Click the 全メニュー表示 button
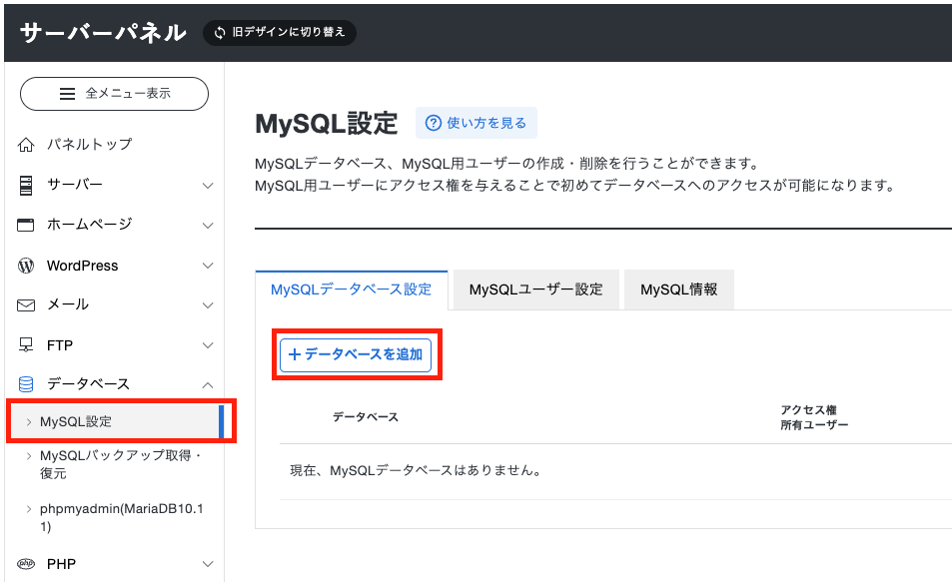This screenshot has width=952, height=582. 114,94
